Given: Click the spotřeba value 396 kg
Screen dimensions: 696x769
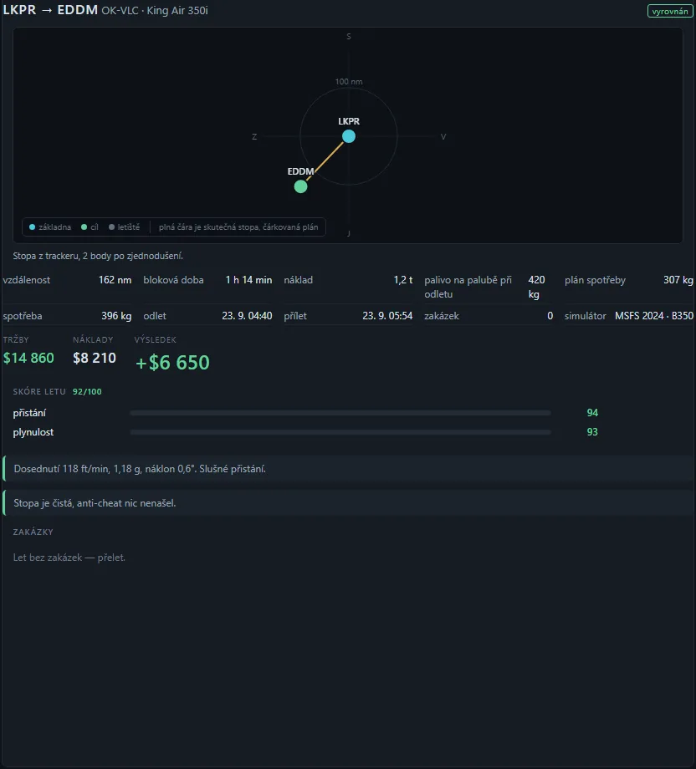Looking at the screenshot, I should click(116, 316).
